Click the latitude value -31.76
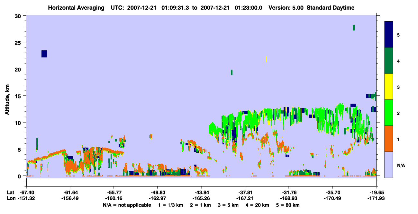Viewport: 418px width, 214px height. point(289,193)
